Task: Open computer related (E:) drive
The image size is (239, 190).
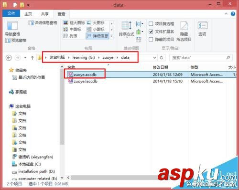Action: pyautogui.click(x=34, y=179)
